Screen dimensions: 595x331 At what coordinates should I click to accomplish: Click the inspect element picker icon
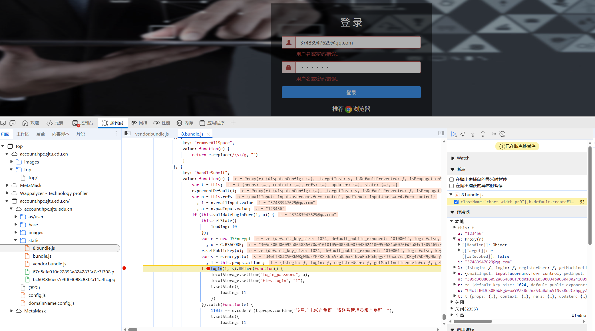pyautogui.click(x=3, y=123)
